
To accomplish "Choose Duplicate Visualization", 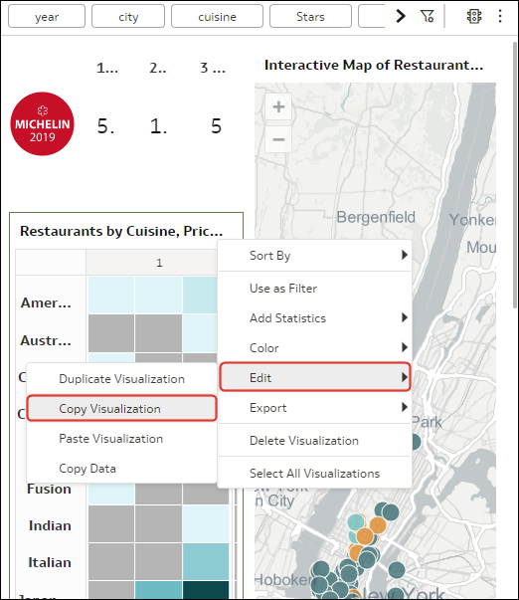I will click(x=121, y=379).
